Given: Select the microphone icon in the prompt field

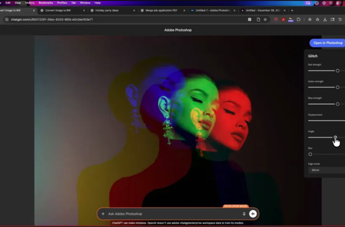Looking at the screenshot, I should (x=244, y=214).
